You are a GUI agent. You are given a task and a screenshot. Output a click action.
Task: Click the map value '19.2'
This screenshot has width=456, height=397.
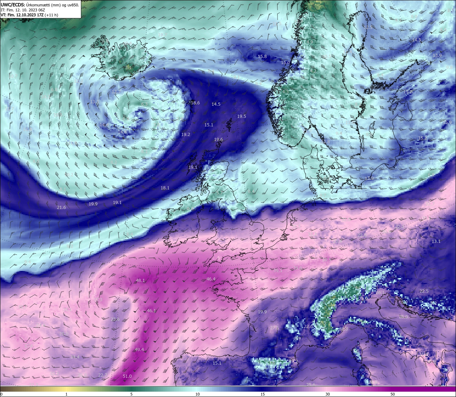pyautogui.click(x=186, y=134)
